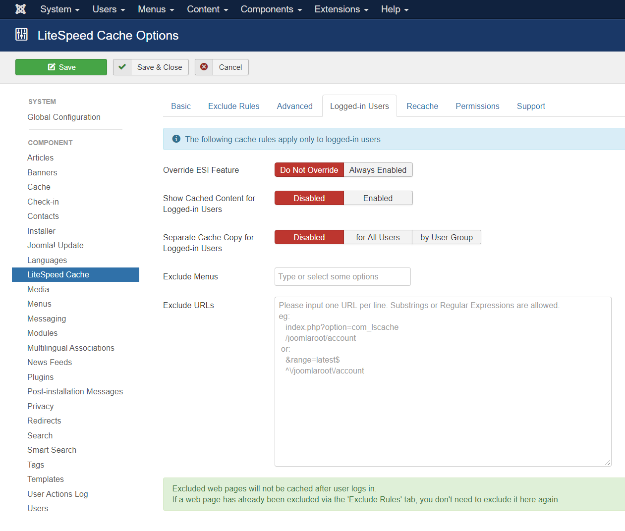
Task: Open Post-installation Messages settings
Action: tap(75, 391)
